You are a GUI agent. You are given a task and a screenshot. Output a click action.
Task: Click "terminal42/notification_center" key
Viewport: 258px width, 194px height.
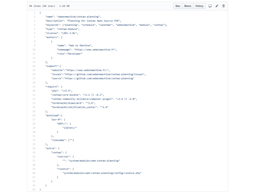pos(74,107)
